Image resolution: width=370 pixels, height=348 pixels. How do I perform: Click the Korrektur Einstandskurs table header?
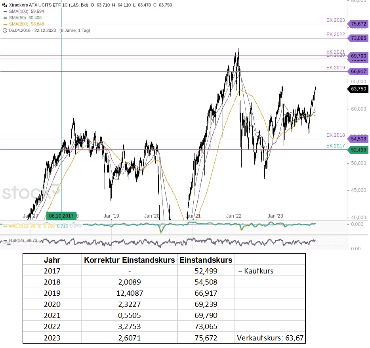click(x=130, y=260)
